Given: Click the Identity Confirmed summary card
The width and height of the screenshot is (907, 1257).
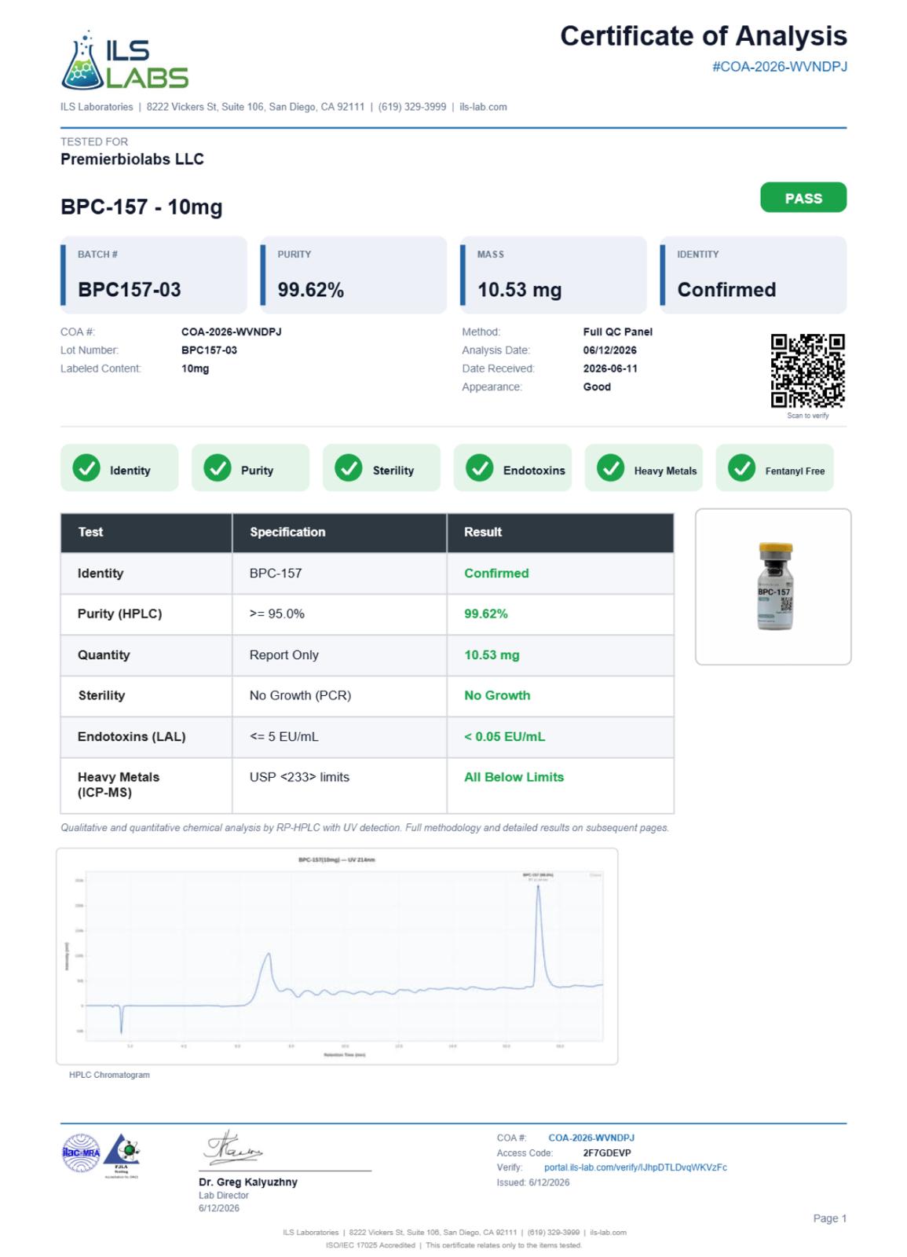Looking at the screenshot, I should tap(753, 275).
